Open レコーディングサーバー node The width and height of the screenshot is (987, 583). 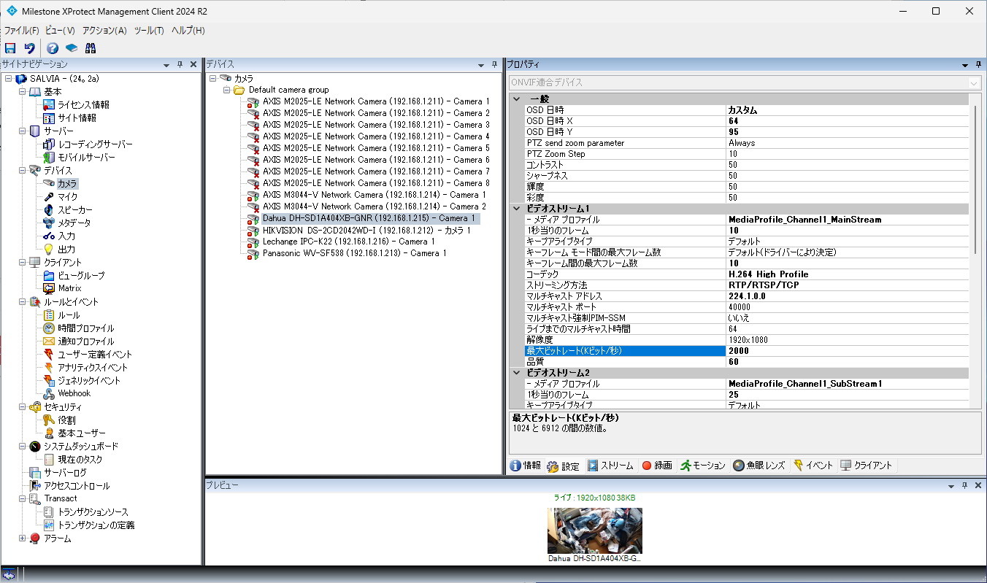tap(95, 144)
